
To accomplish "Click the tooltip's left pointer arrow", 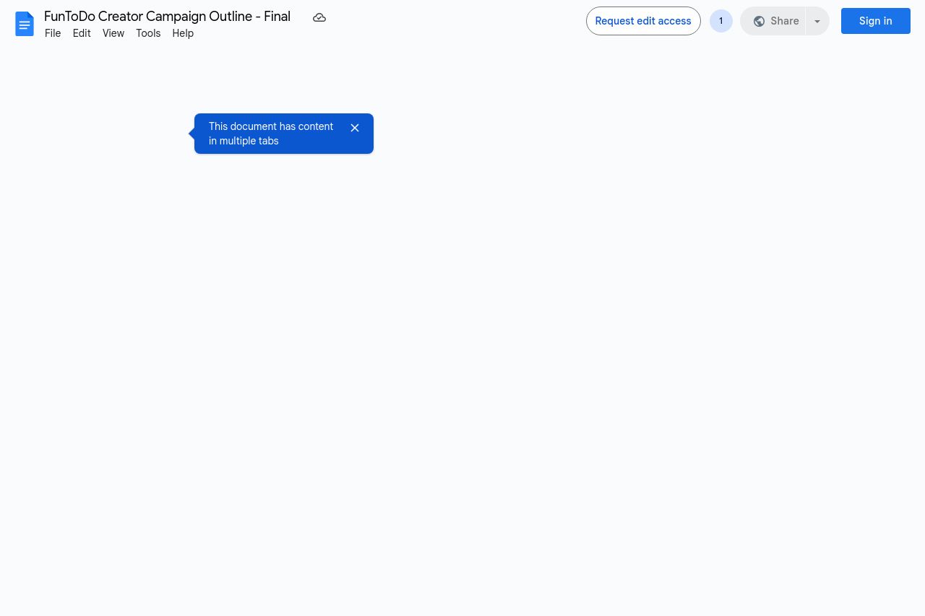I will click(192, 134).
